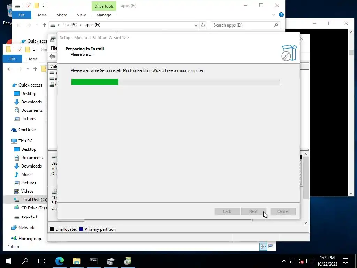The height and width of the screenshot is (268, 357).
Task: Open the Share ribbon tab
Action: [62, 15]
